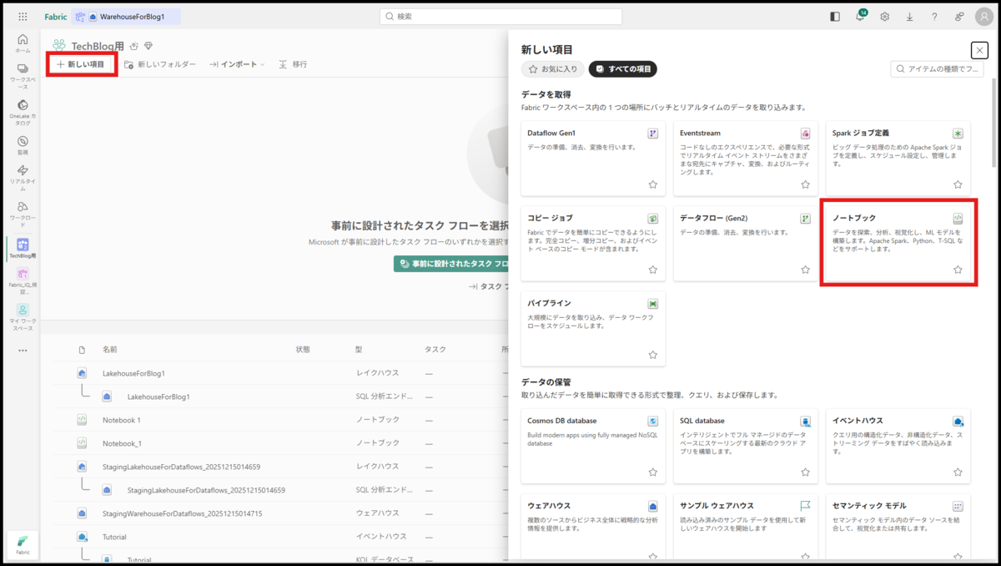Sort list by 名前 column header
Screen dimensions: 1001x566
(110, 349)
